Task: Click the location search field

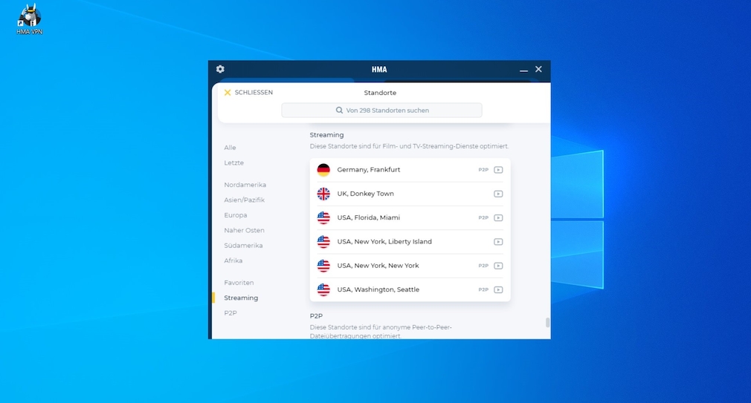Action: click(x=381, y=111)
